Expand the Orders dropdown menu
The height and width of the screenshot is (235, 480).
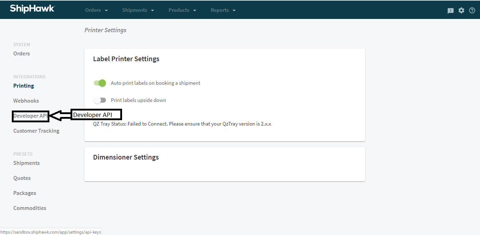point(96,10)
